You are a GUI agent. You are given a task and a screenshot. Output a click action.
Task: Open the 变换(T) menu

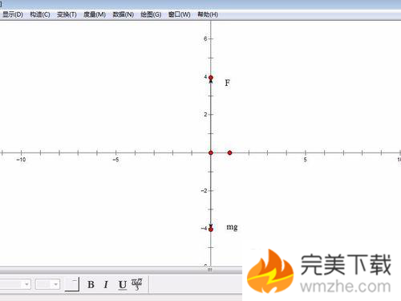point(67,14)
